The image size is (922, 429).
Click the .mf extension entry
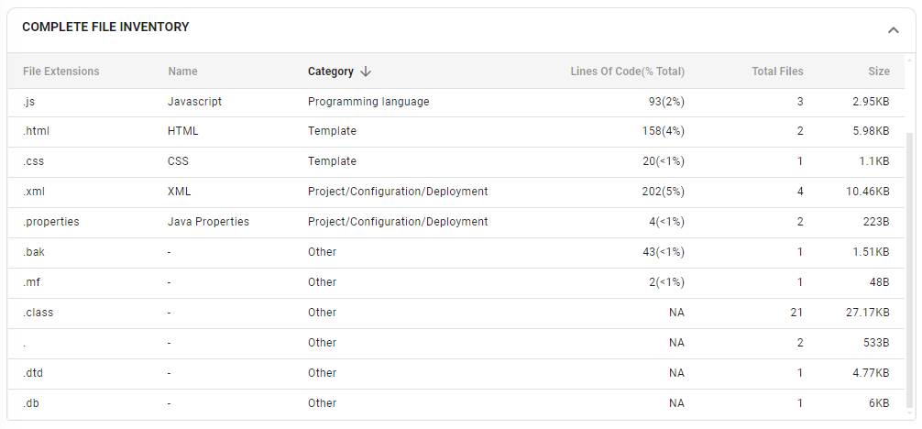coord(32,282)
